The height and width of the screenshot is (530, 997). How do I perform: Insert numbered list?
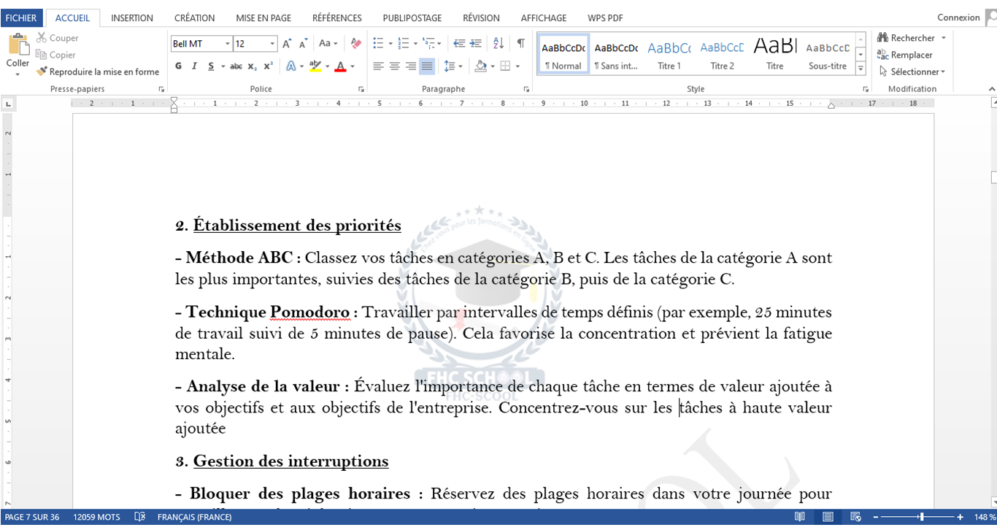click(x=404, y=44)
